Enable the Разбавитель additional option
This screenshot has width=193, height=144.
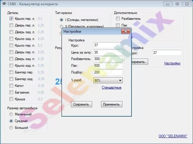click(x=118, y=19)
